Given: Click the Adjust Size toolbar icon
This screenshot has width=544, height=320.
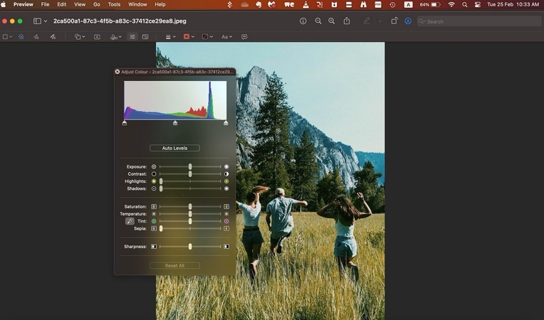Looking at the screenshot, I should [145, 37].
